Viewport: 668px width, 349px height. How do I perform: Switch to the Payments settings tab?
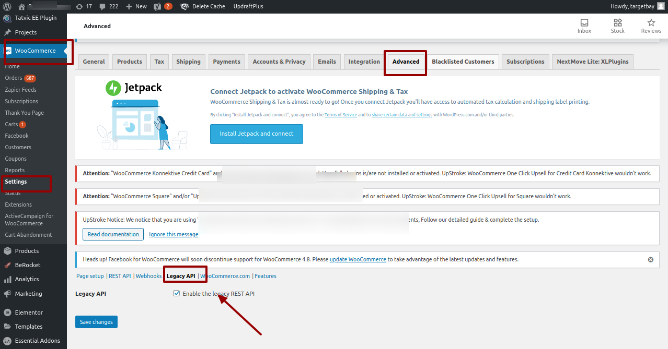point(227,62)
